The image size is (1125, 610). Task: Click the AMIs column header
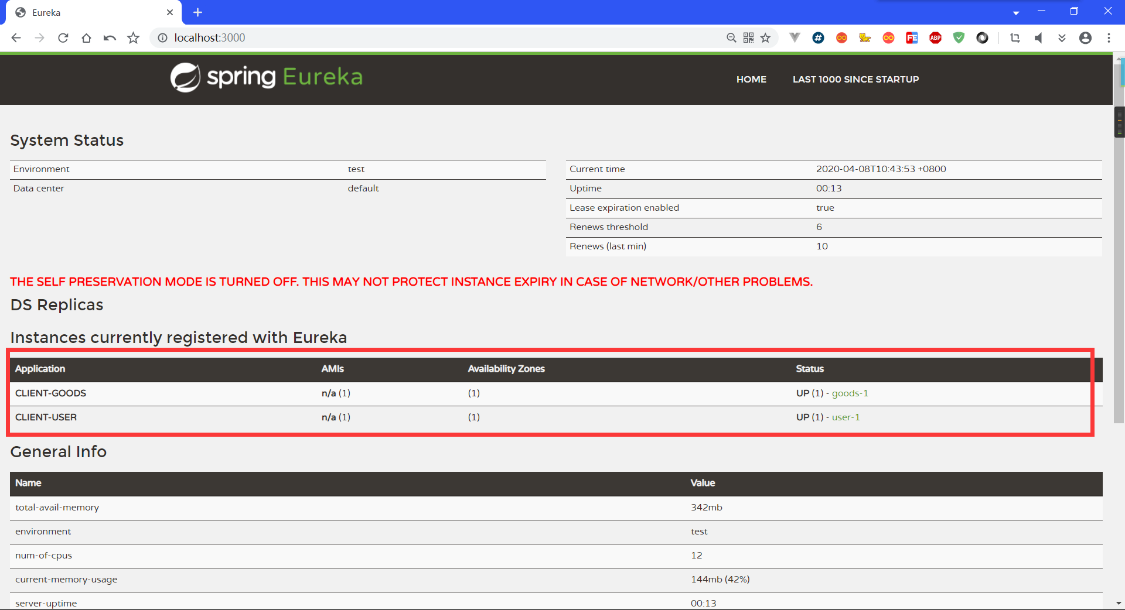[x=332, y=369]
